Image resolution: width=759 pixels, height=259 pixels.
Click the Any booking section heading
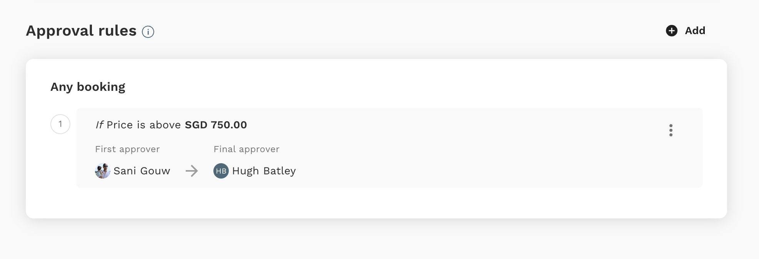[88, 87]
